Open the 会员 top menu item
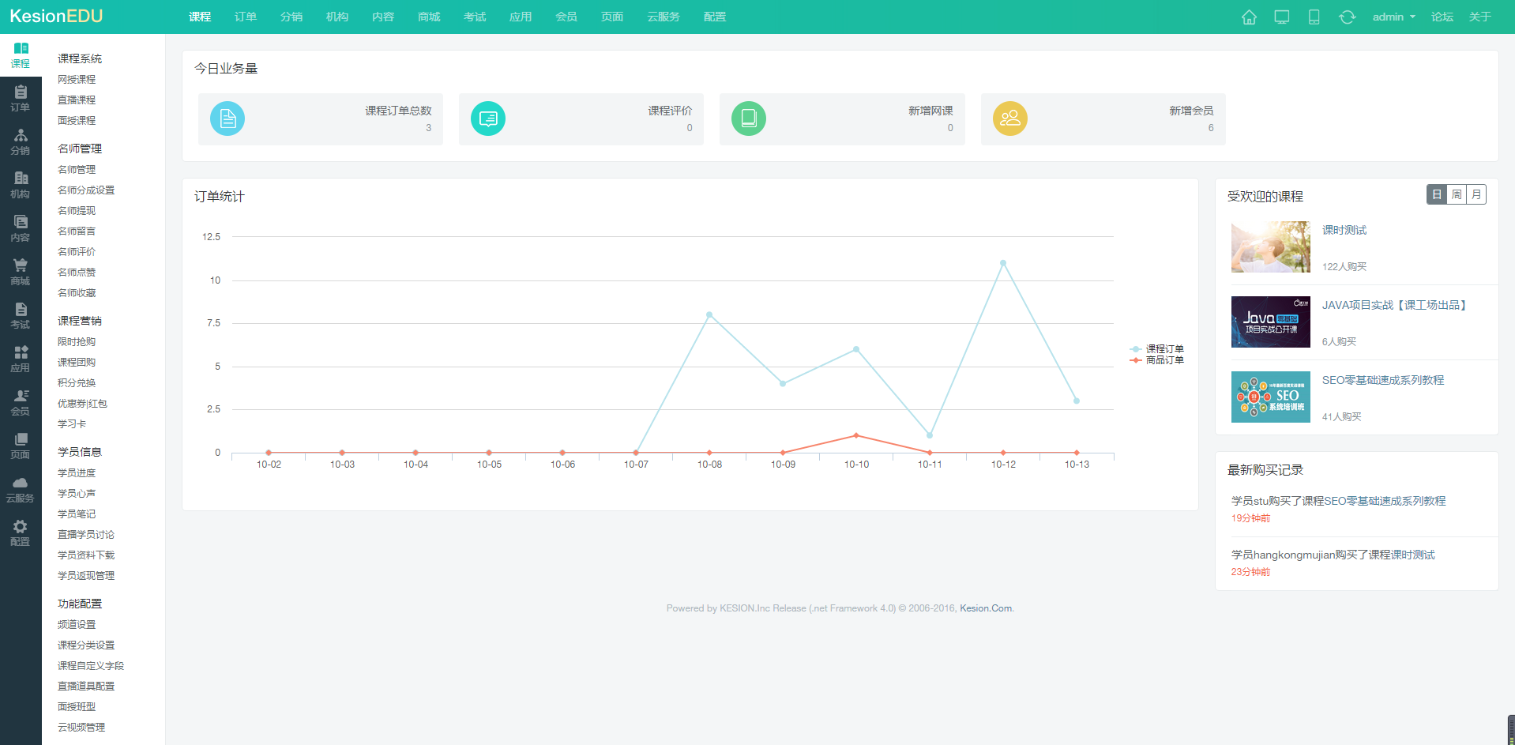The height and width of the screenshot is (745, 1515). click(x=566, y=17)
